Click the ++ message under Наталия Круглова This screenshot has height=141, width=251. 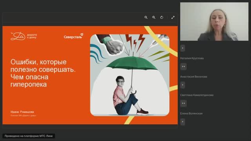click(x=184, y=67)
